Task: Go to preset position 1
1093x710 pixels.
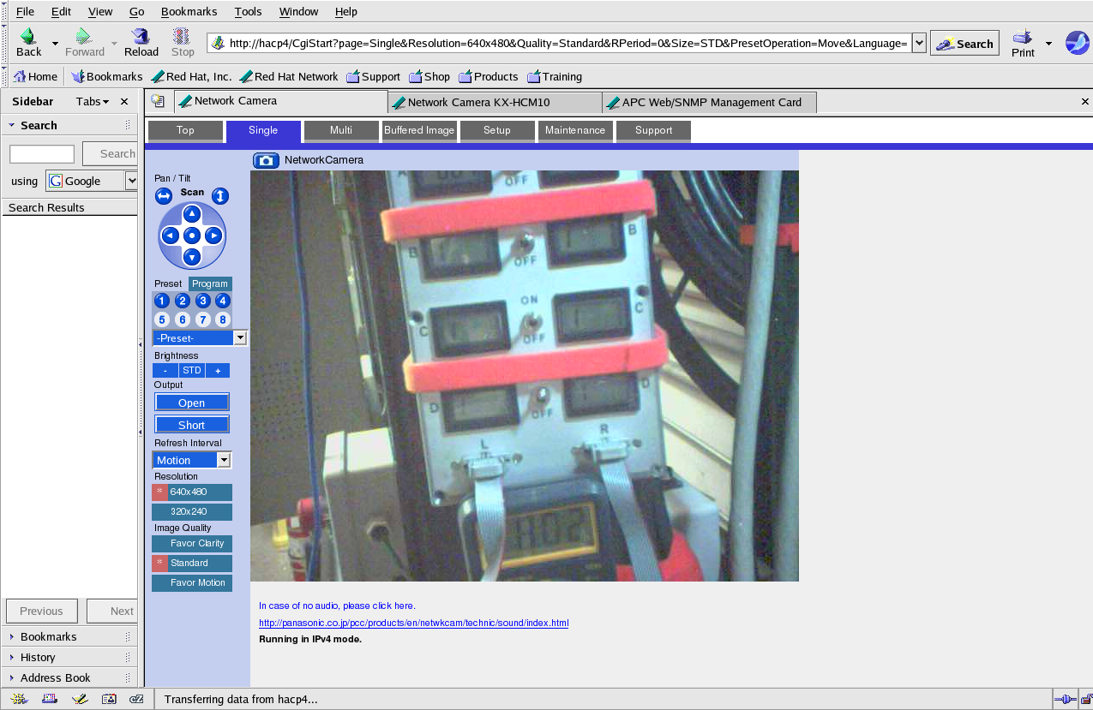Action: (x=162, y=301)
